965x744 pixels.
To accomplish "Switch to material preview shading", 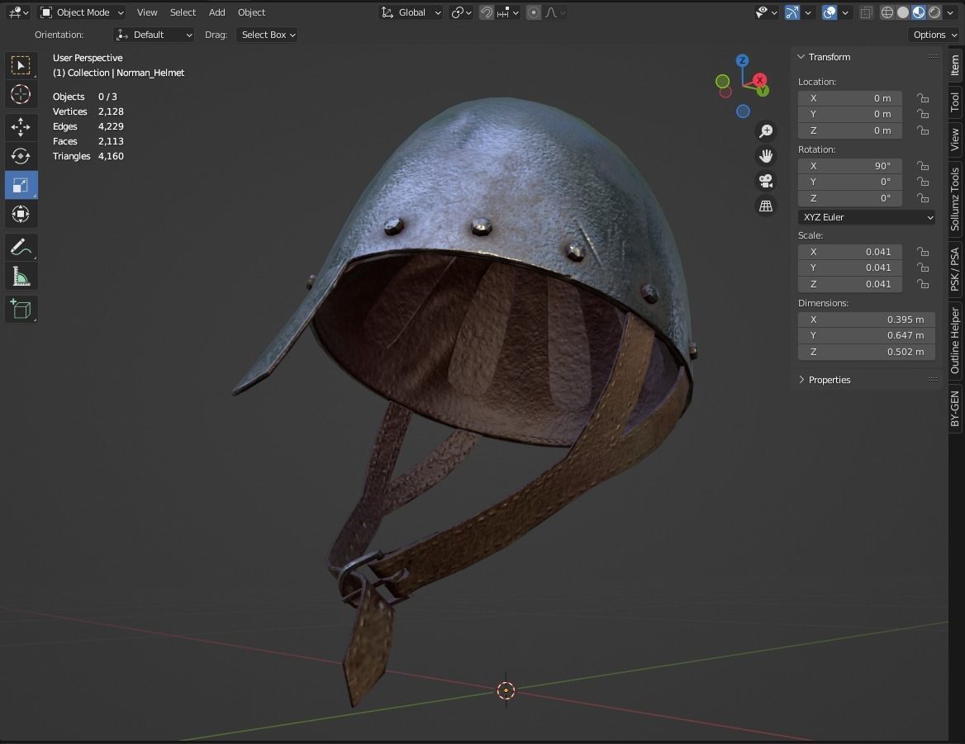I will coord(919,12).
